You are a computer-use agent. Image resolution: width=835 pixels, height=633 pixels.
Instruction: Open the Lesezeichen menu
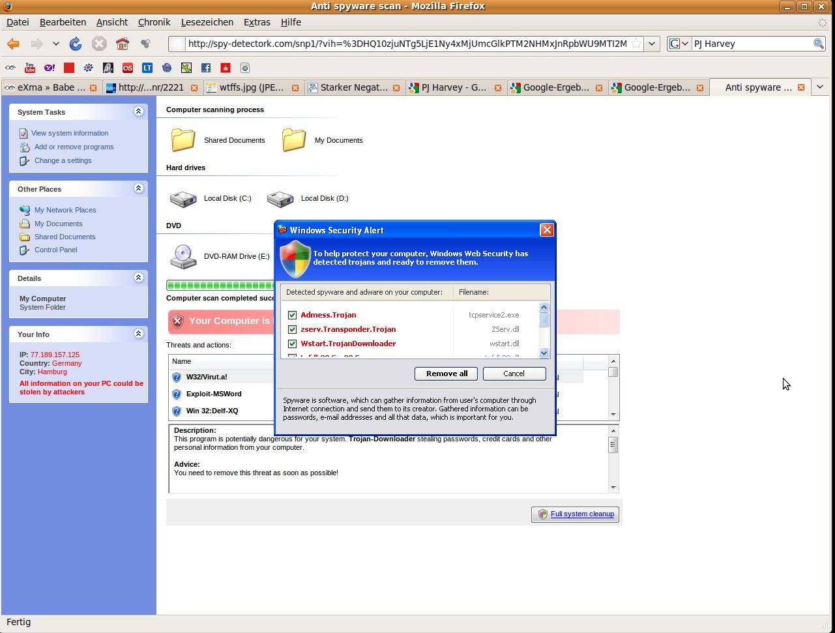[207, 22]
